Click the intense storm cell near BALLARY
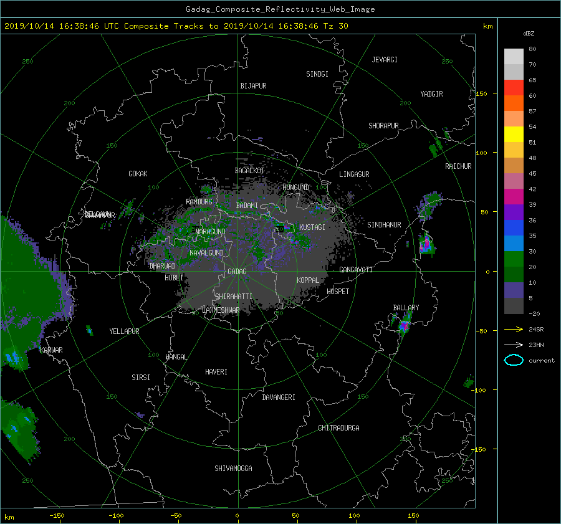Image resolution: width=561 pixels, height=524 pixels. pyautogui.click(x=404, y=326)
